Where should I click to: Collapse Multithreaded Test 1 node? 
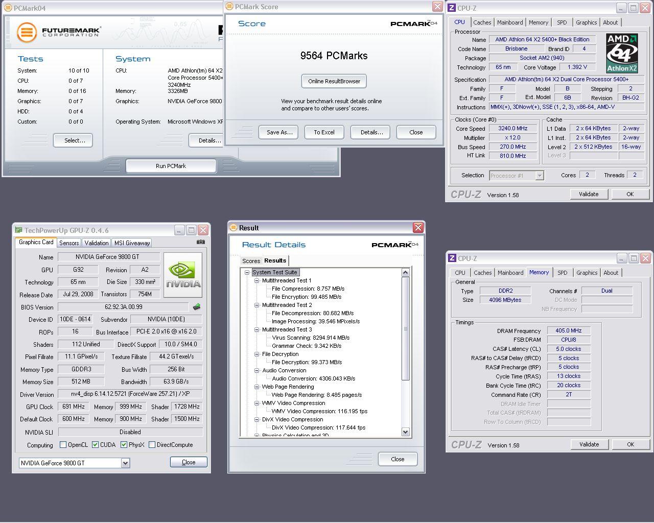point(257,280)
